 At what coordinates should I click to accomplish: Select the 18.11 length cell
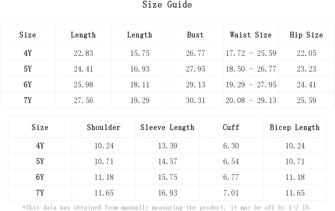(140, 85)
